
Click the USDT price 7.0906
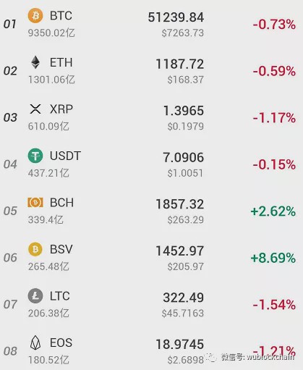(184, 157)
